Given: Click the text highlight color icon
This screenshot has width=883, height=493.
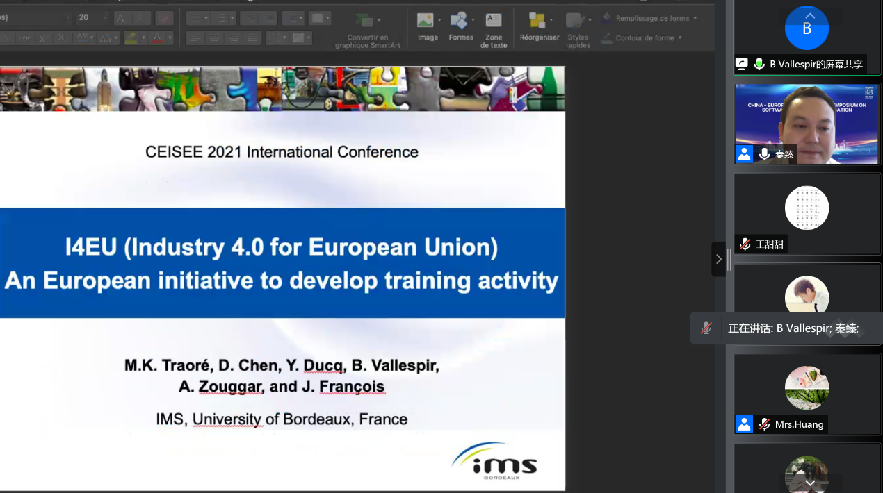Looking at the screenshot, I should [x=131, y=37].
